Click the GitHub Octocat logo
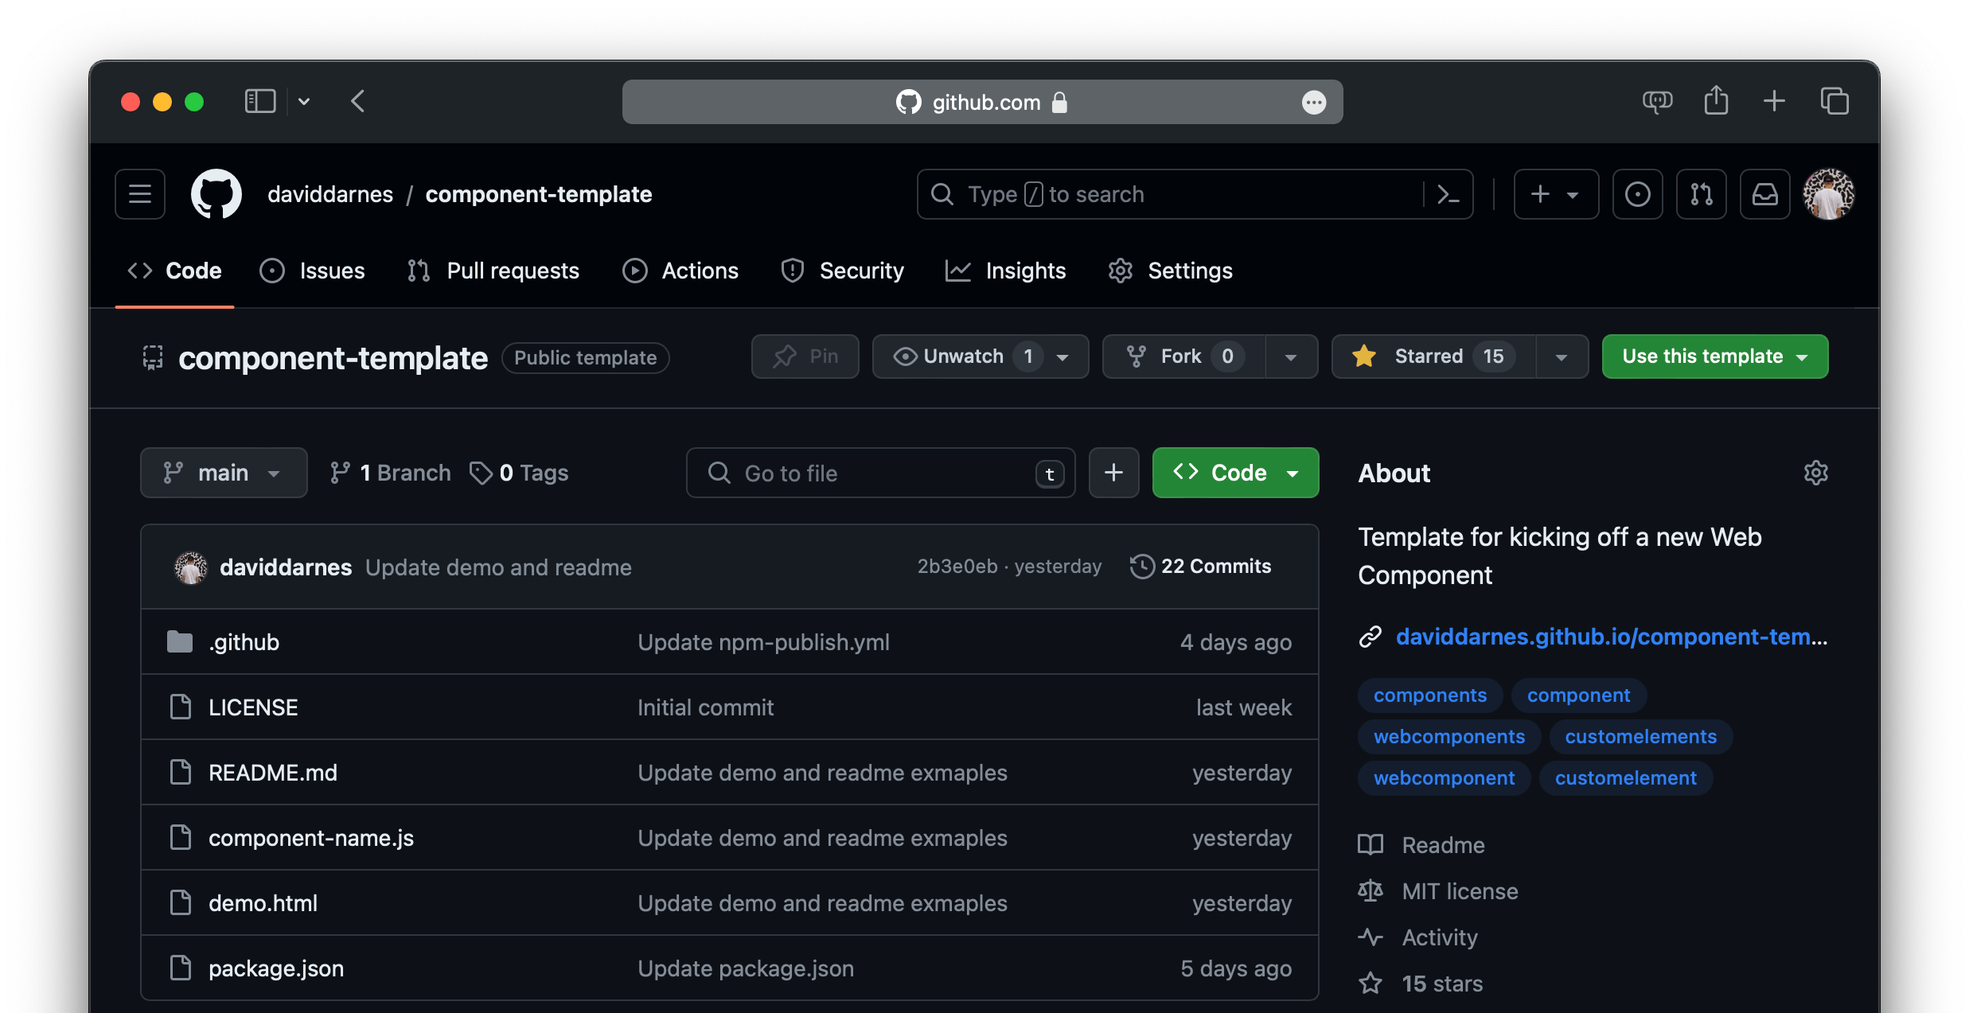 [216, 194]
